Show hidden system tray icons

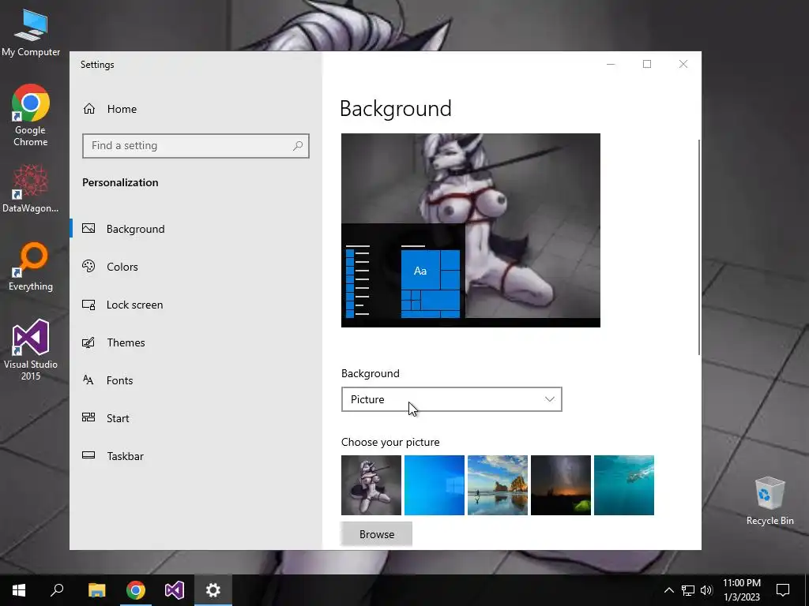(668, 590)
